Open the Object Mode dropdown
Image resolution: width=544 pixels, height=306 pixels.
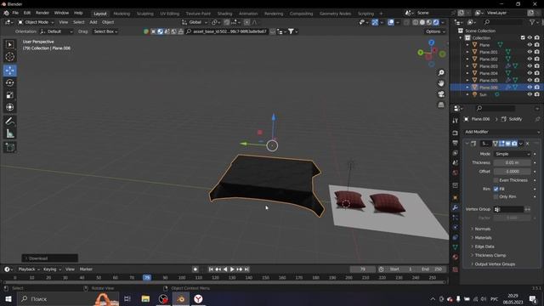[x=36, y=22]
